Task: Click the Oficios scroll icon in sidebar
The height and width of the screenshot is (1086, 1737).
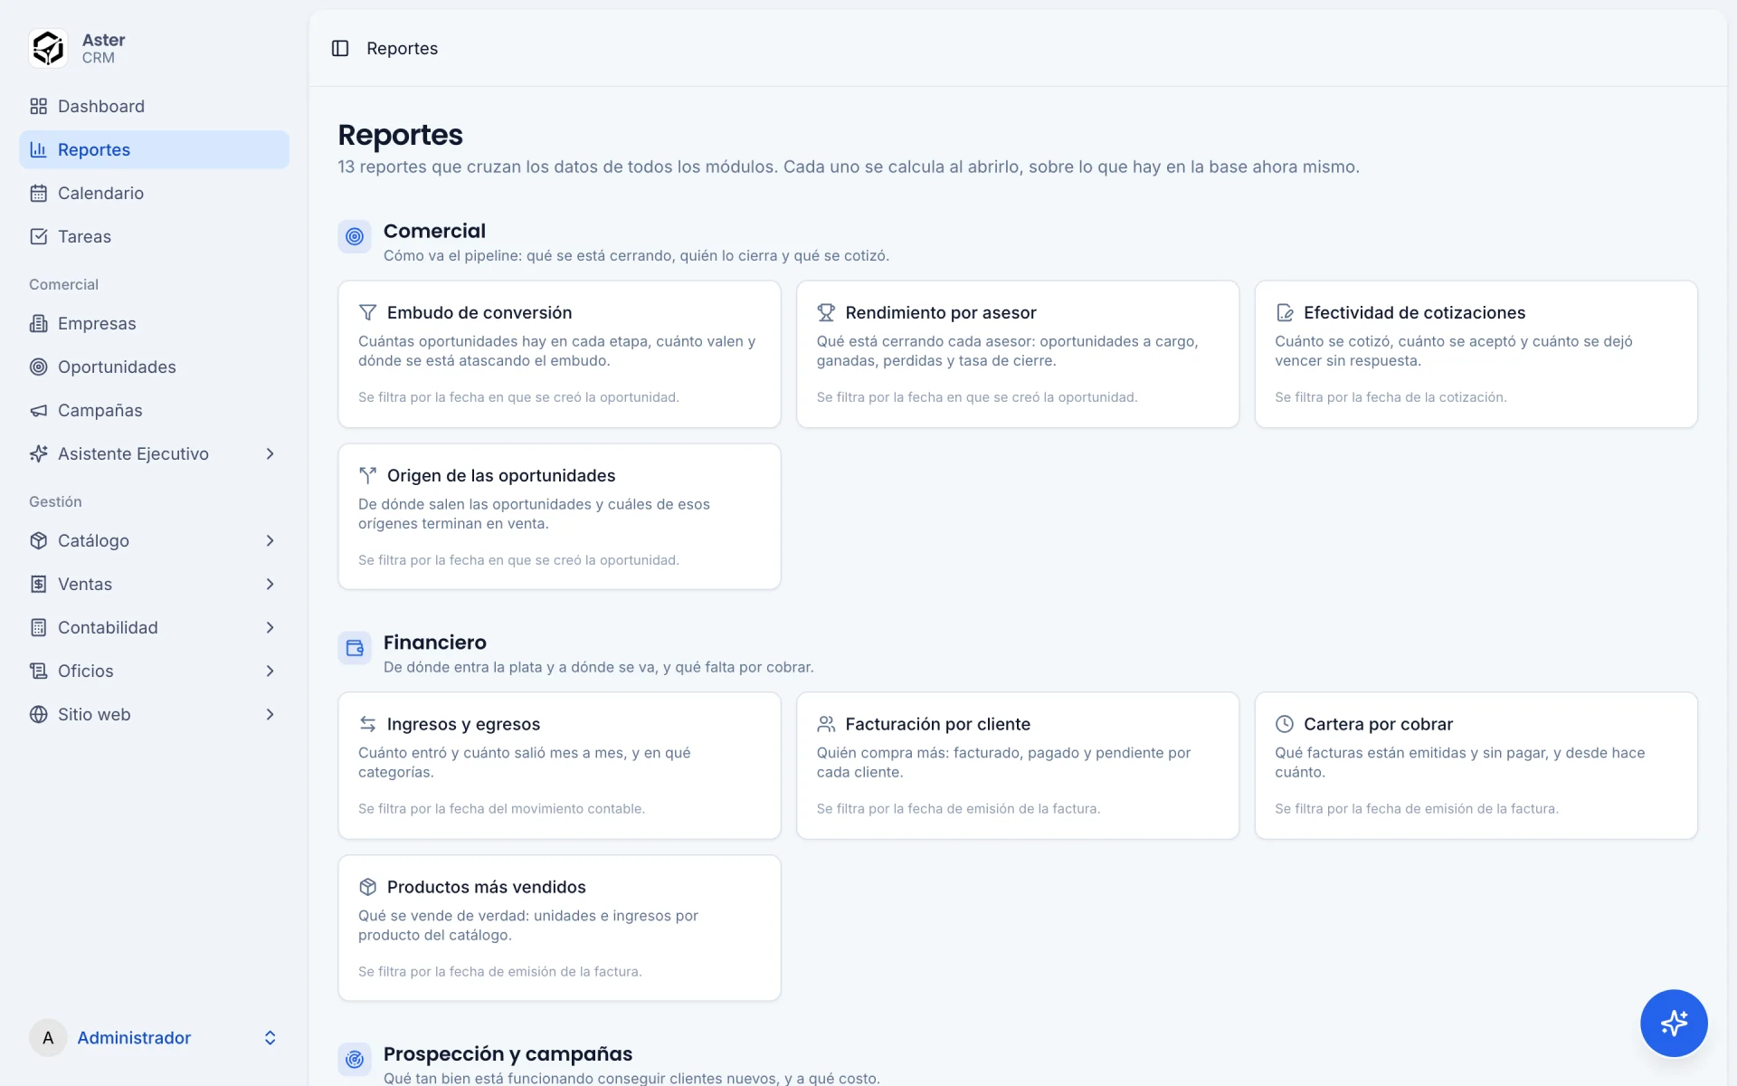Action: tap(38, 671)
